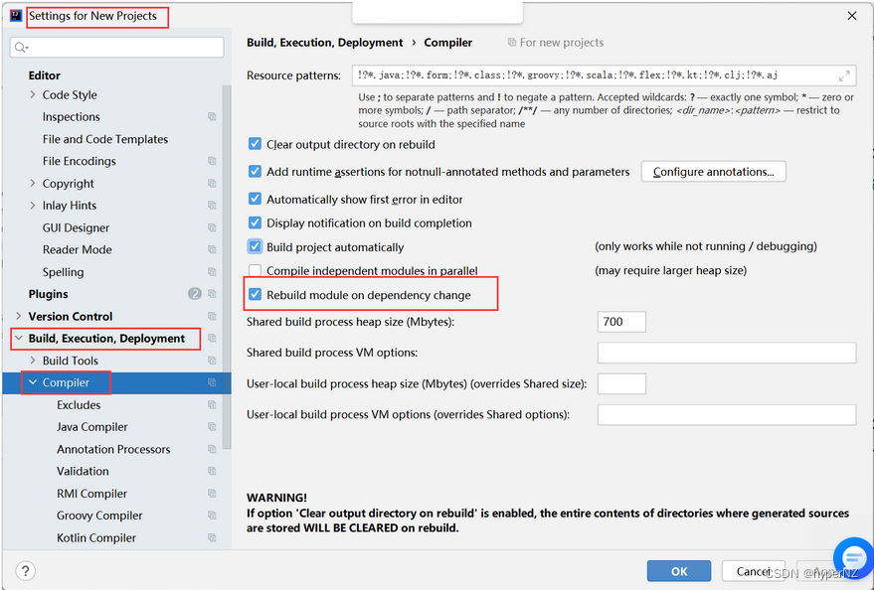The width and height of the screenshot is (874, 590).
Task: Click the project-level icon beside GUI Designer
Action: 212,227
